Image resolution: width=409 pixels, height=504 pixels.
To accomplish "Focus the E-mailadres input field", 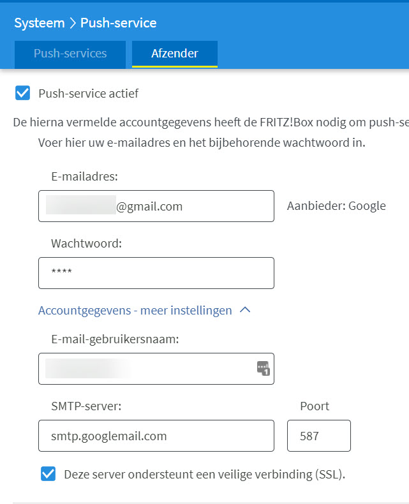I will [x=156, y=206].
